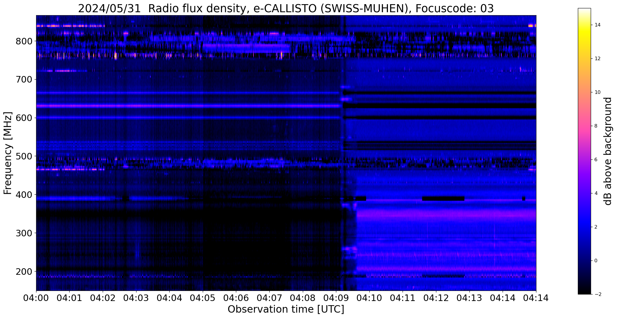This screenshot has height=318, width=617.
Task: Click the 04:02 time tick label
Action: tap(103, 298)
